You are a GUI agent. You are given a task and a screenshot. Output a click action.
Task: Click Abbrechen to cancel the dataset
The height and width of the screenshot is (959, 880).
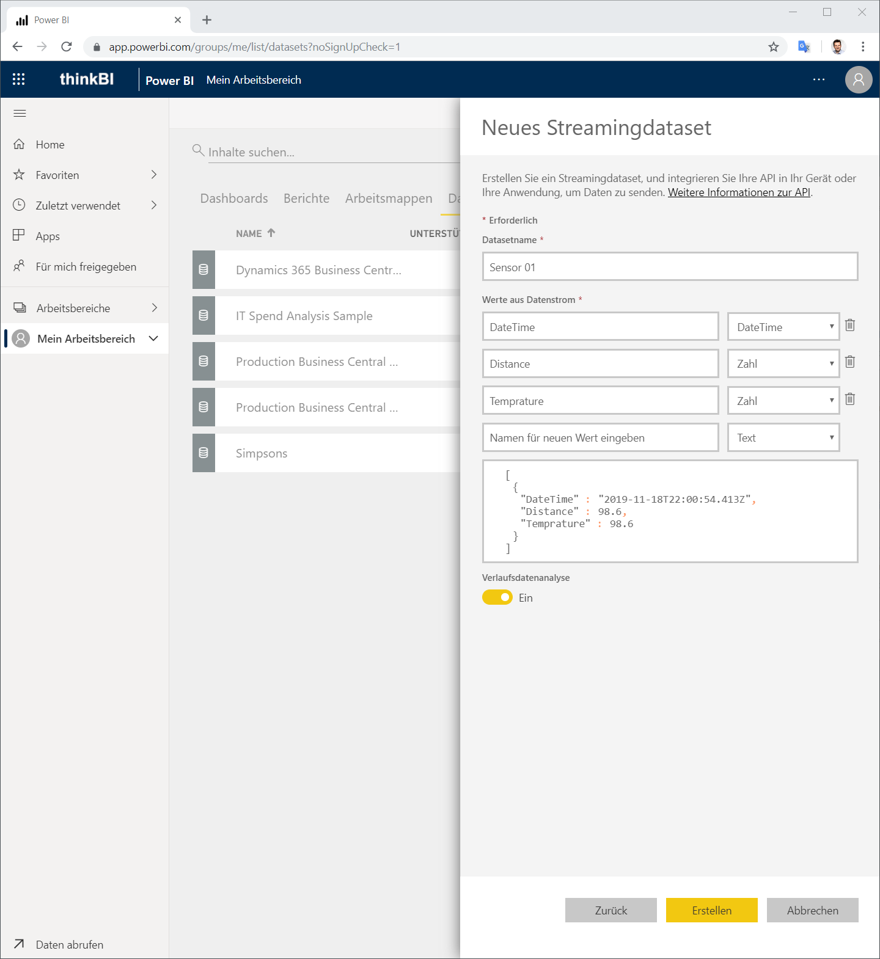[813, 910]
